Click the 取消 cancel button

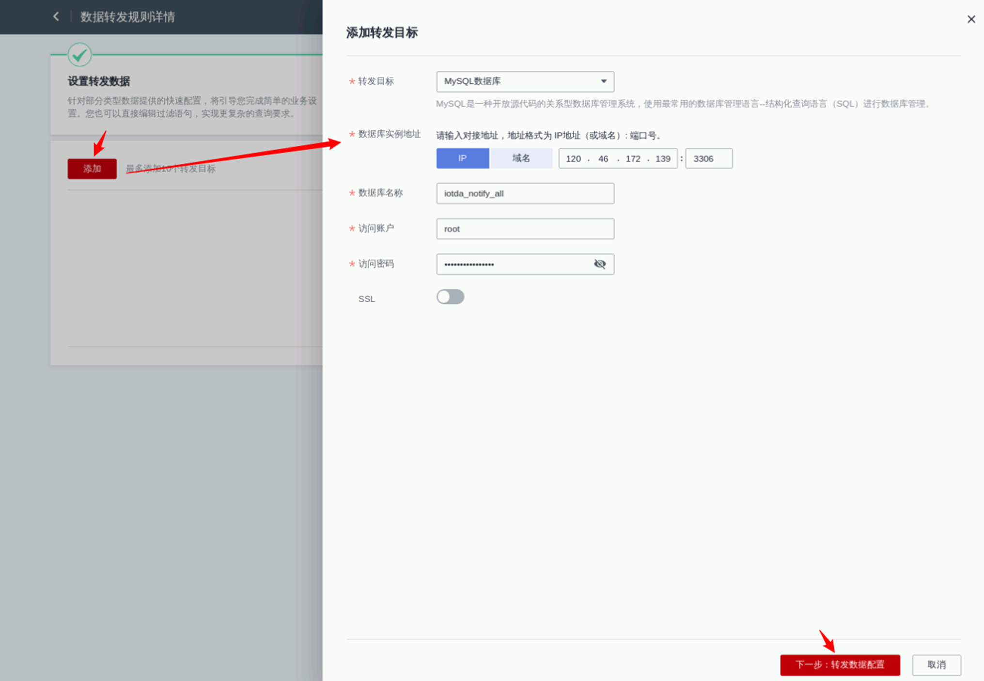[936, 665]
